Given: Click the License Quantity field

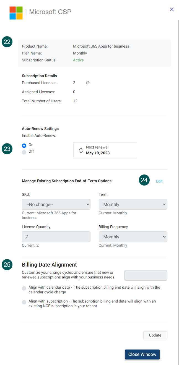Looking at the screenshot, I should pyautogui.click(x=56, y=237).
